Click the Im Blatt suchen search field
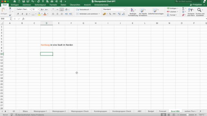The image size is (207, 116). pyautogui.click(x=188, y=1)
